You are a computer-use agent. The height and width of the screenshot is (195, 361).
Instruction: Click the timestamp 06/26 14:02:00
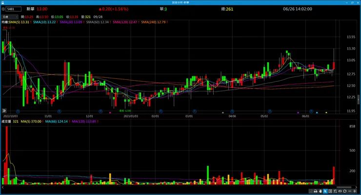point(298,9)
